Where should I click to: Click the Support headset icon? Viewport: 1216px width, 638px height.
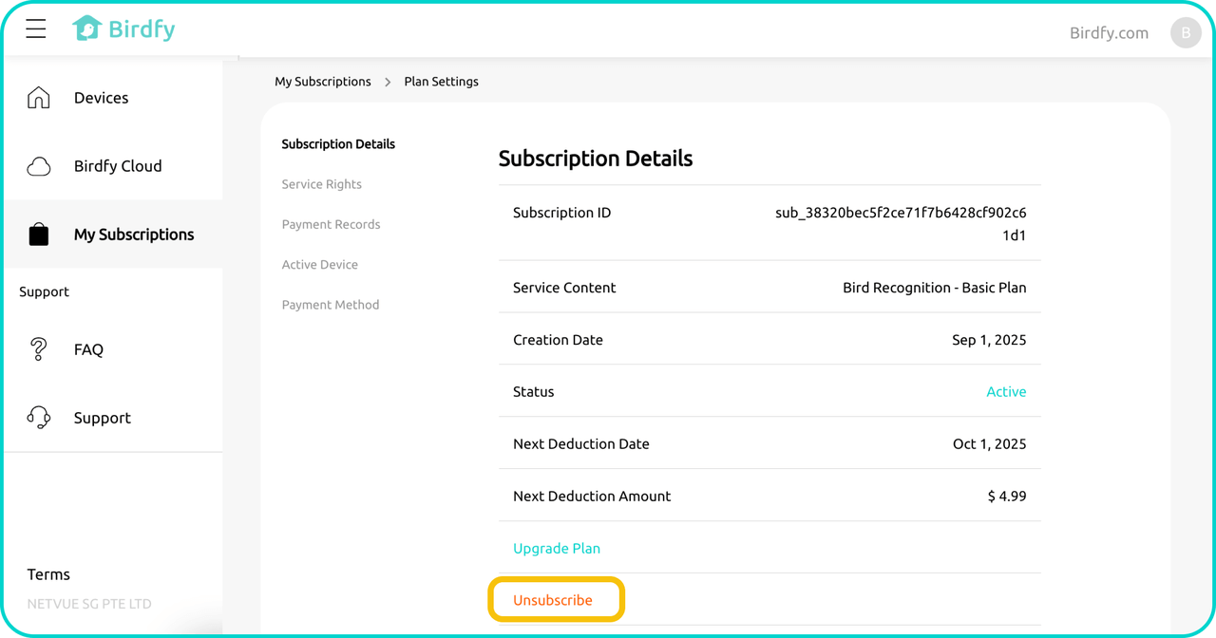coord(38,418)
